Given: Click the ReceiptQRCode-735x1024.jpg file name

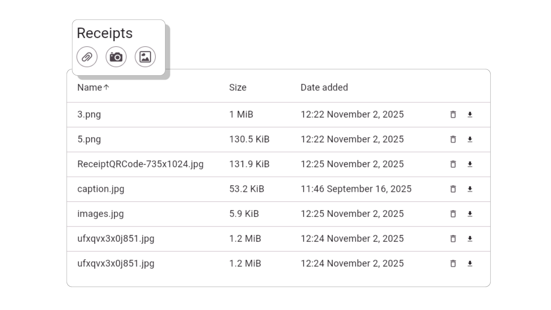Looking at the screenshot, I should tap(140, 164).
